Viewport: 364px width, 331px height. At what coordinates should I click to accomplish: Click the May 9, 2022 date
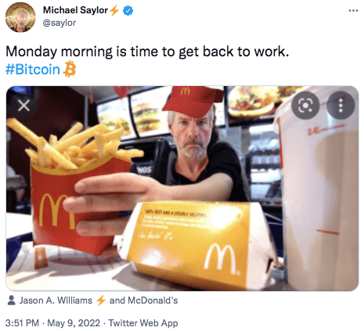pyautogui.click(x=74, y=323)
